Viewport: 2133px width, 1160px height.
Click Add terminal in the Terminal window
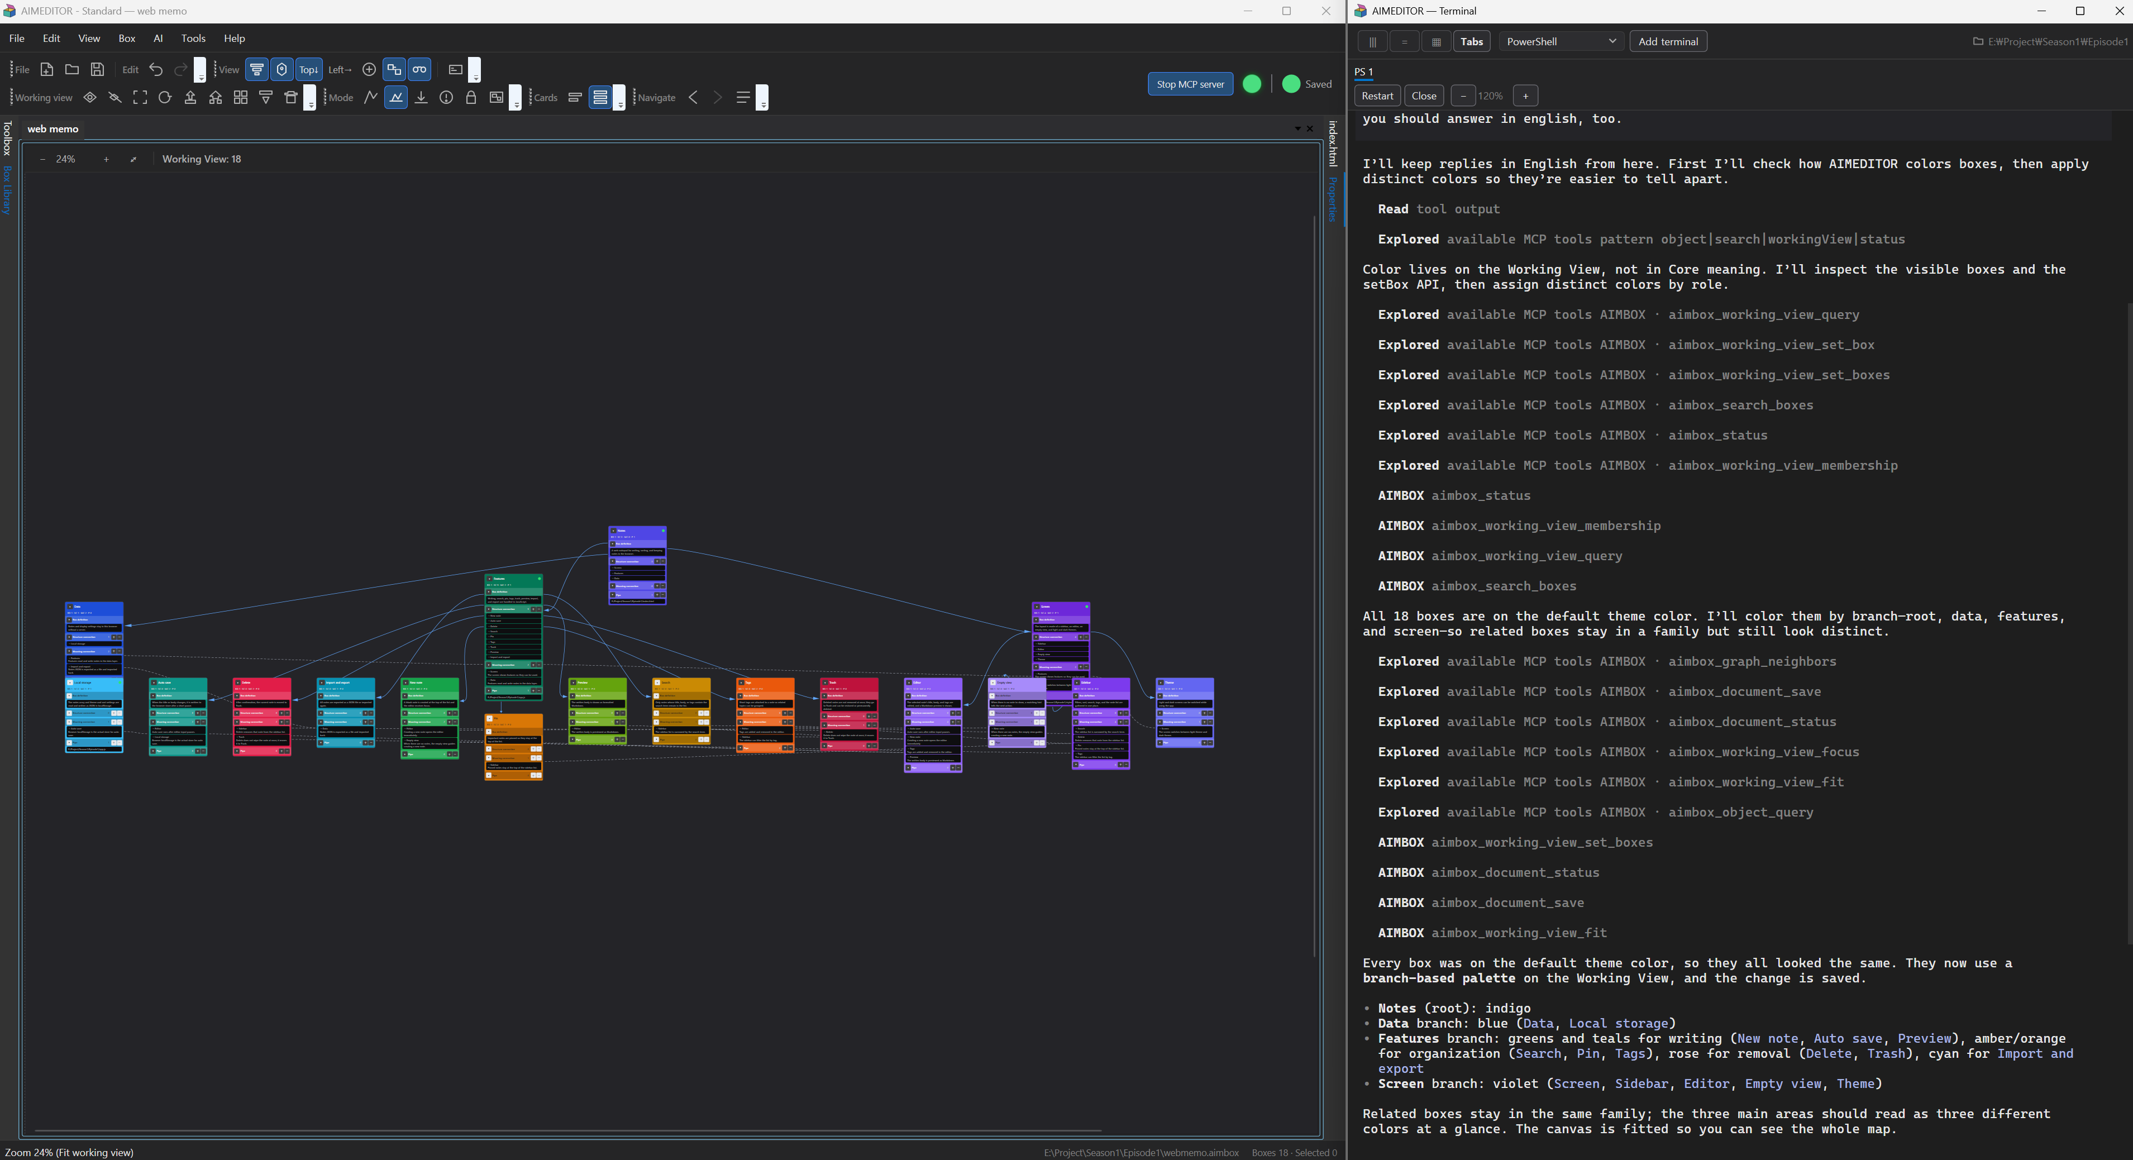pyautogui.click(x=1668, y=41)
